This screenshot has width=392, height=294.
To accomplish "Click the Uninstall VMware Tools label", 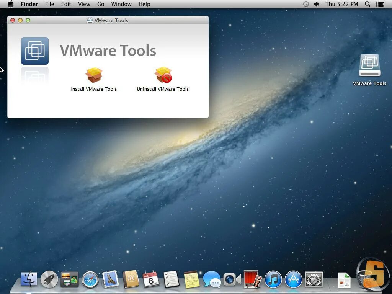I will (x=163, y=89).
